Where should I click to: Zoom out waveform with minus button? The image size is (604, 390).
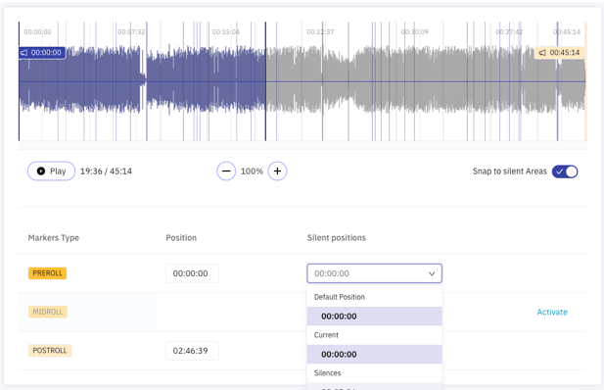(x=226, y=171)
